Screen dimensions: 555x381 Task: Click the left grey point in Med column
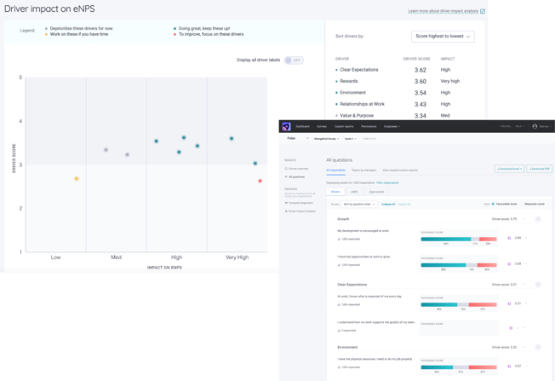tap(106, 150)
